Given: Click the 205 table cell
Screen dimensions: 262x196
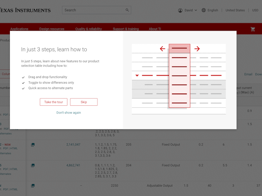Looking at the screenshot, I should pyautogui.click(x=129, y=145).
